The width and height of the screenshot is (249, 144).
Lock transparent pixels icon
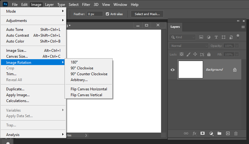pyautogui.click(x=181, y=54)
